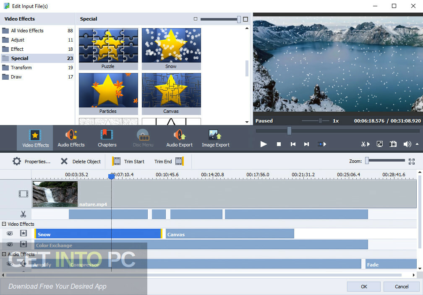Play the video preview

[264, 144]
